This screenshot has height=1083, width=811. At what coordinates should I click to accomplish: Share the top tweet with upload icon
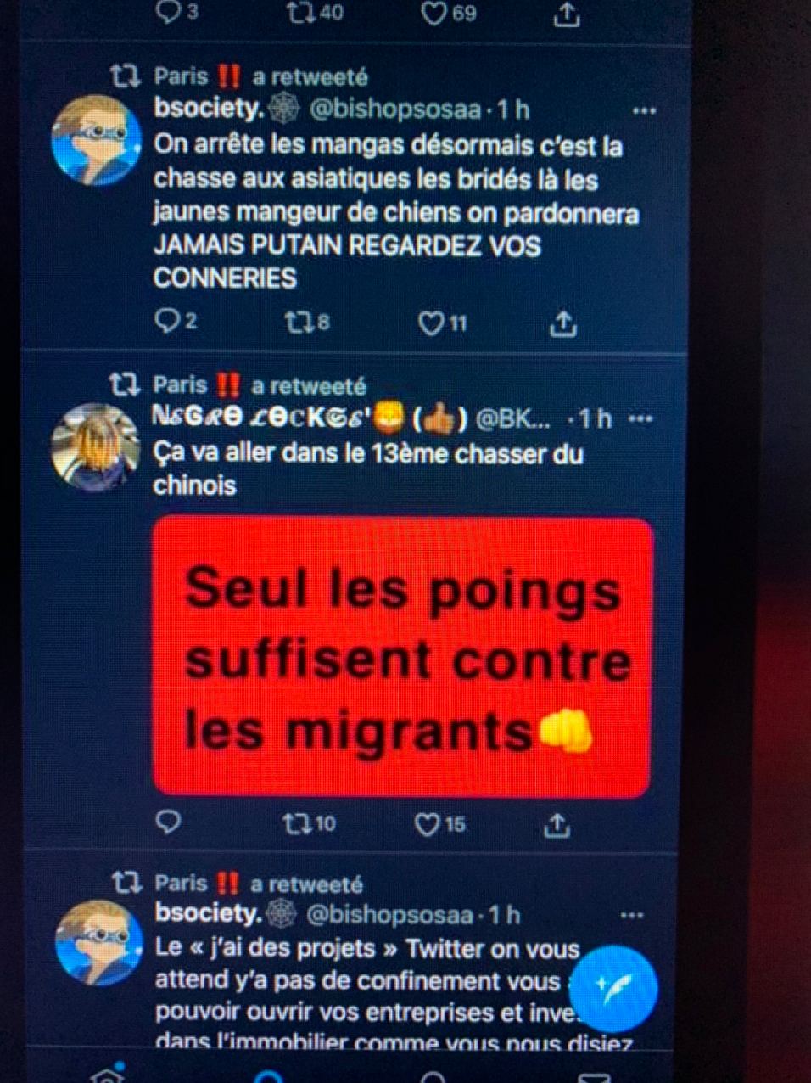(567, 13)
